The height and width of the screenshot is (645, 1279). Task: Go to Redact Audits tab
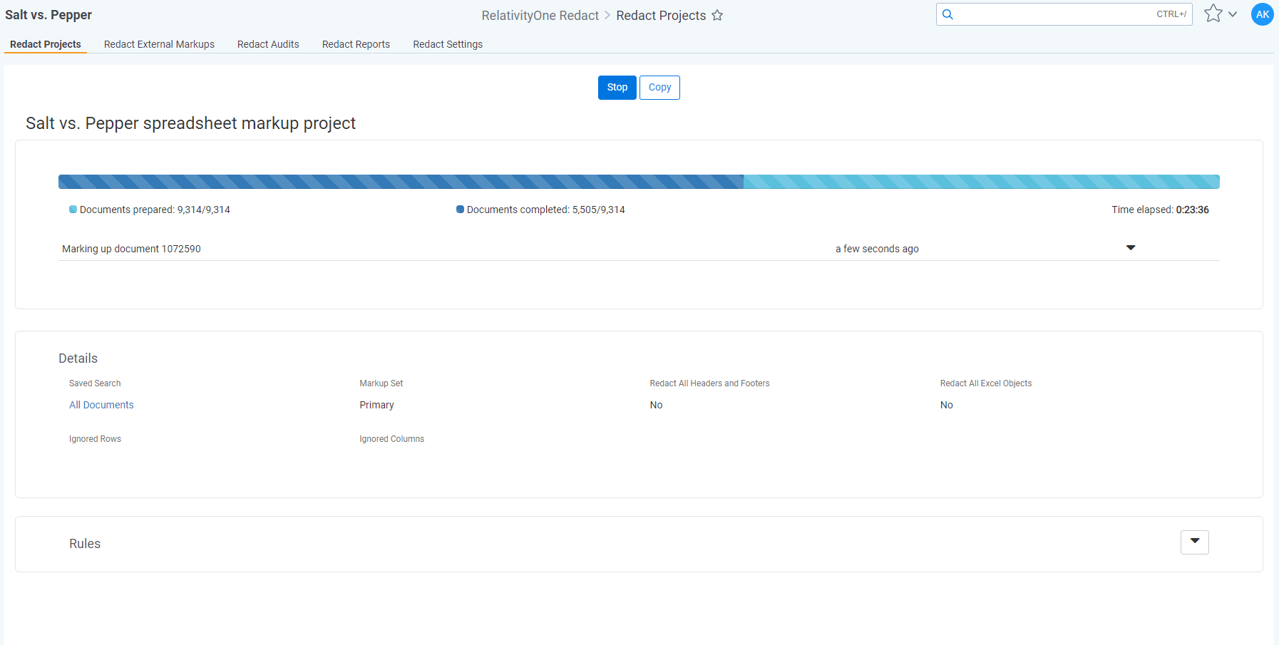(268, 44)
